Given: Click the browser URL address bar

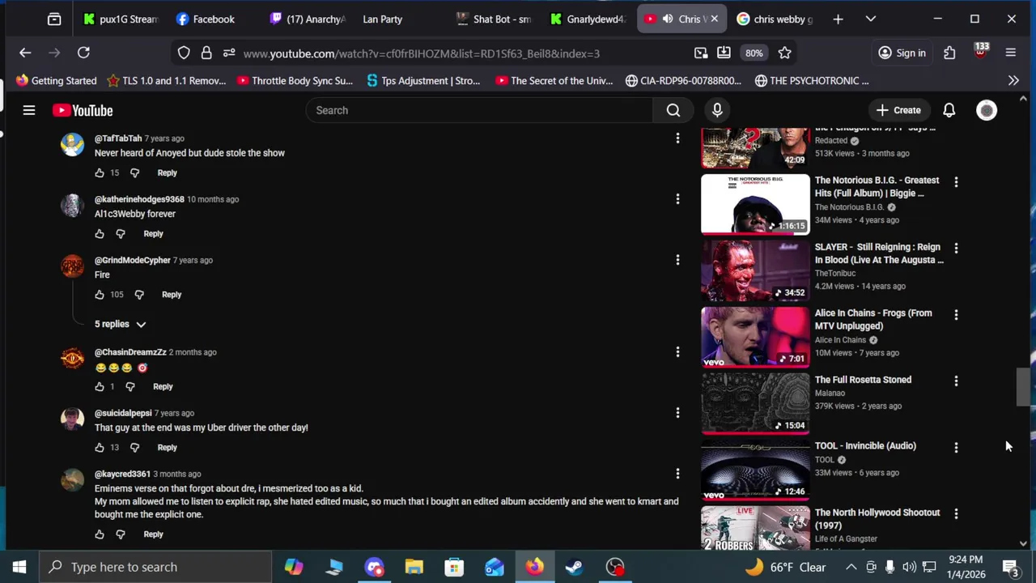Looking at the screenshot, I should 421,53.
